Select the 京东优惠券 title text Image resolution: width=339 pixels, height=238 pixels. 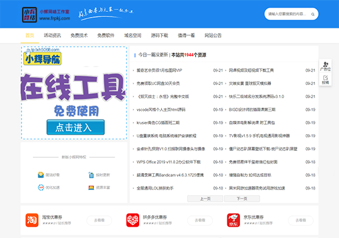point(253,217)
